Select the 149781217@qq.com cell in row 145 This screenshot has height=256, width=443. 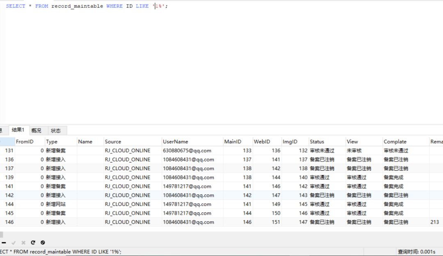(x=192, y=213)
